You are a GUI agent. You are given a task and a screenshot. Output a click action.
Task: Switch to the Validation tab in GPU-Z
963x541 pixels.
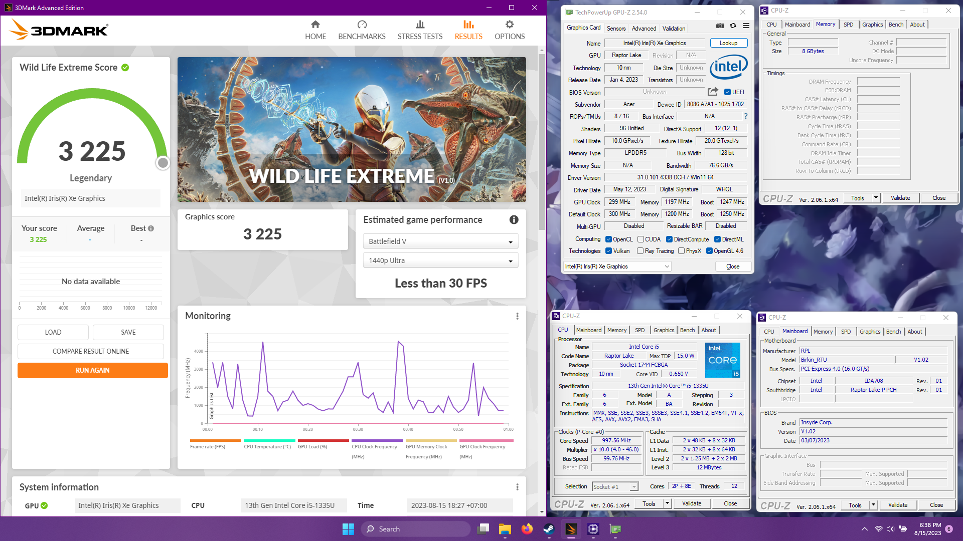pos(674,29)
